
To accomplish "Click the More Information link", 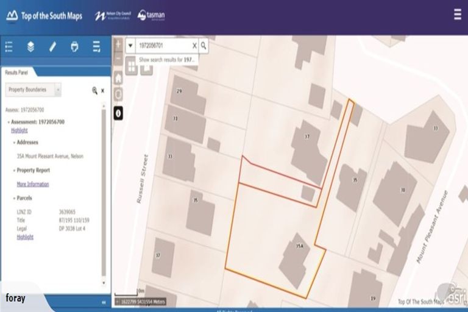I will [33, 184].
